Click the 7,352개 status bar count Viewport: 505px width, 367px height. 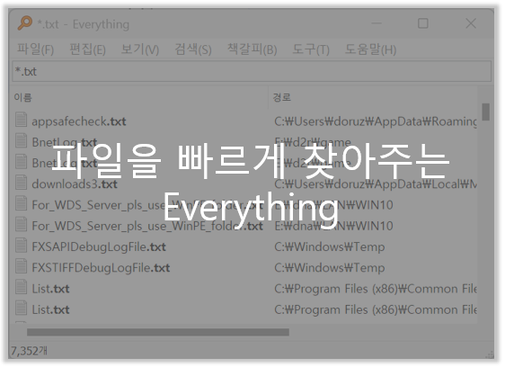pos(29,351)
